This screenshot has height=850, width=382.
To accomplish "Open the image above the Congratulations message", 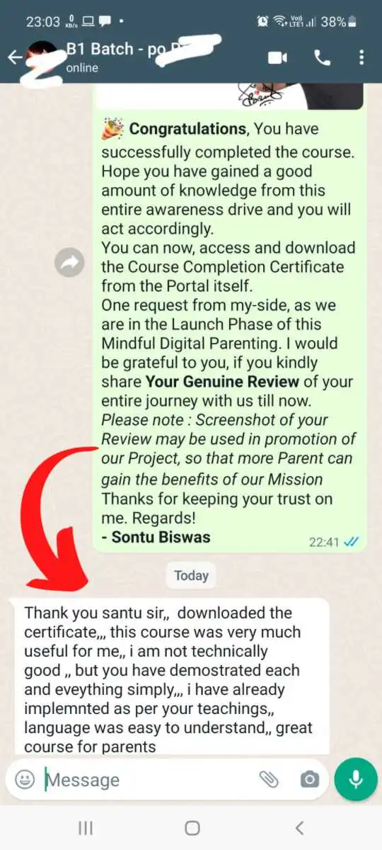I will 230,96.
